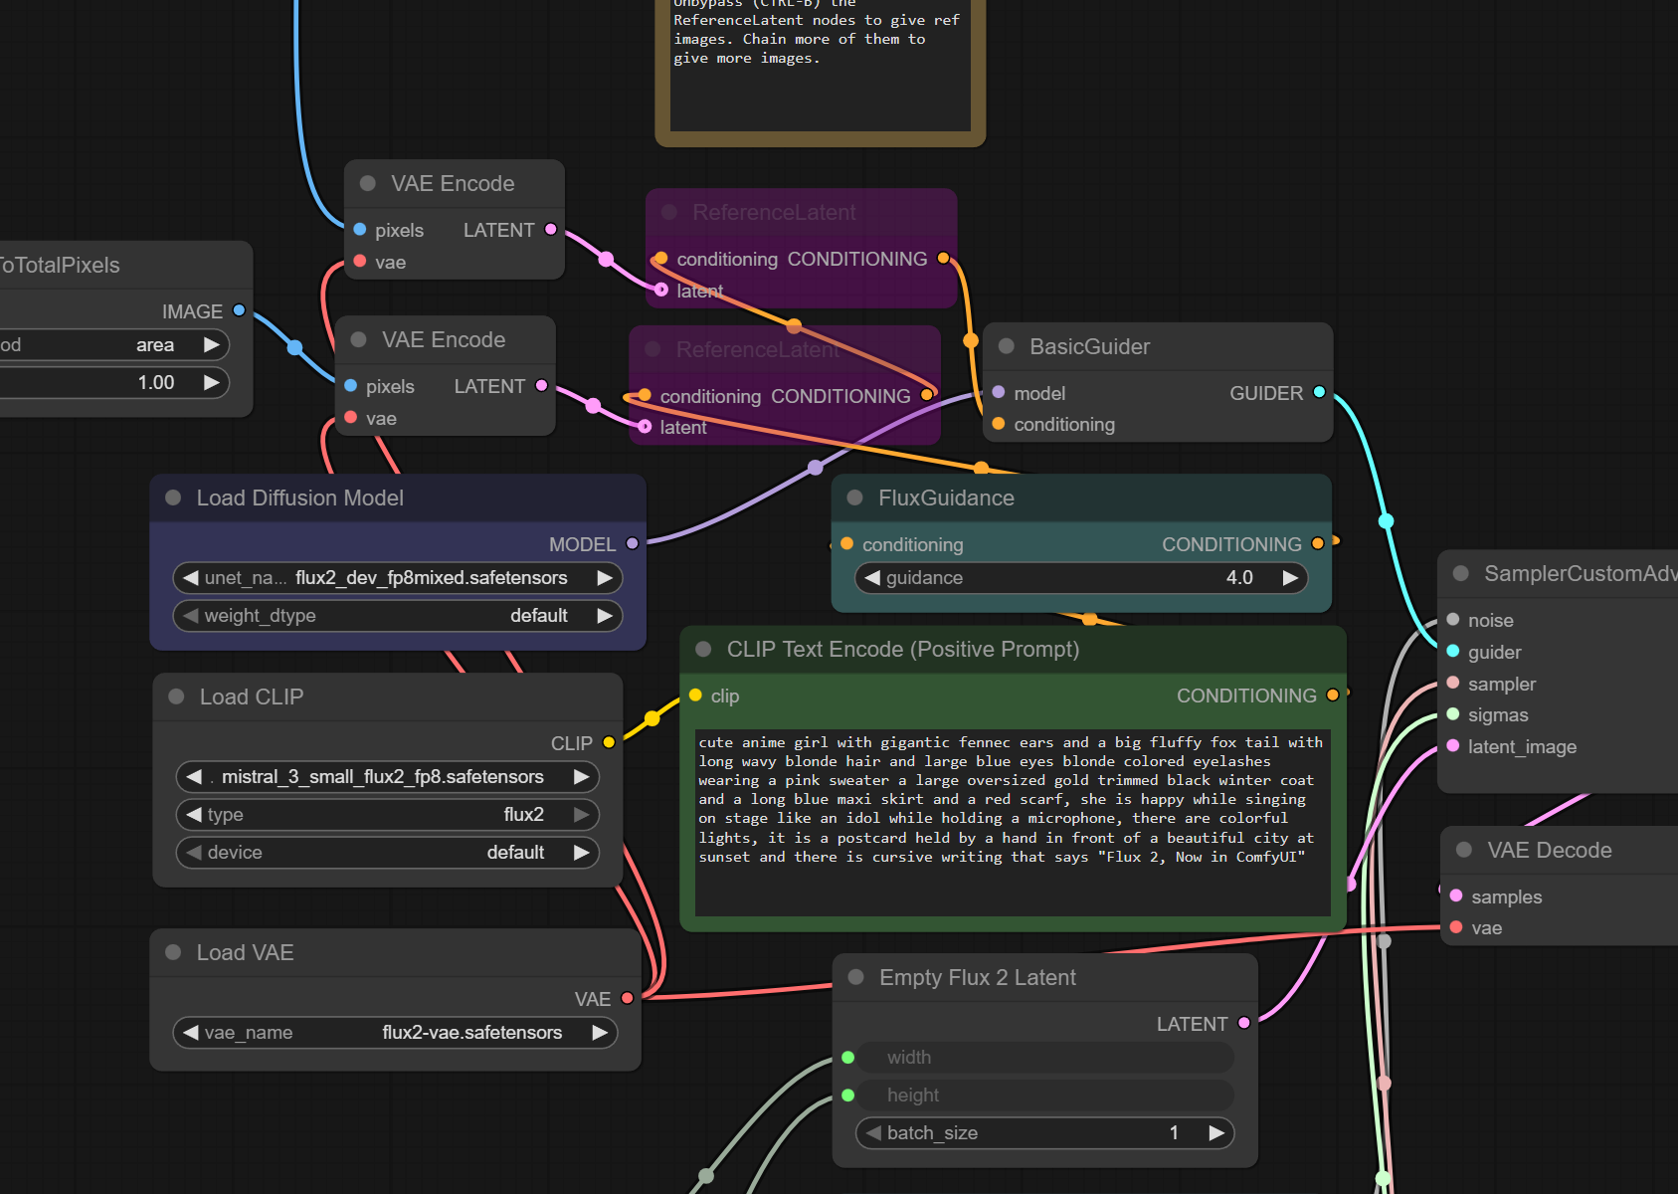
Task: Collapse the FluxGuidance node
Action: tap(854, 497)
